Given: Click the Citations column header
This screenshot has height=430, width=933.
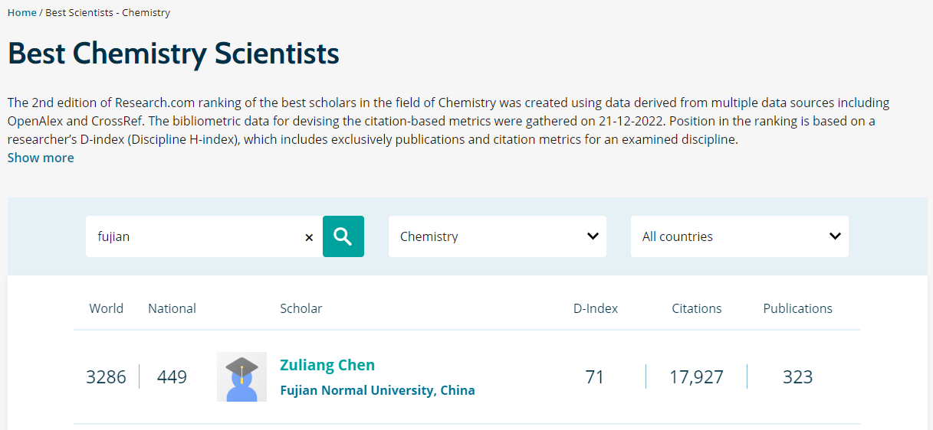Looking at the screenshot, I should (696, 308).
